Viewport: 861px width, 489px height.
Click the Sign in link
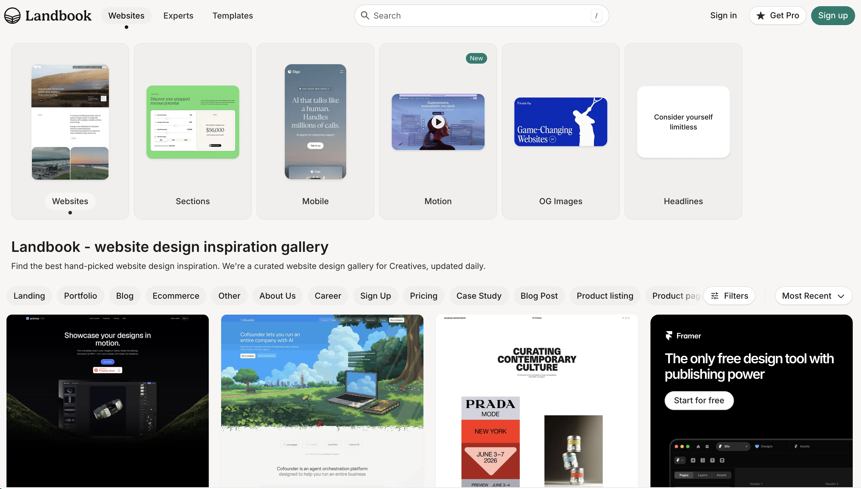point(723,15)
